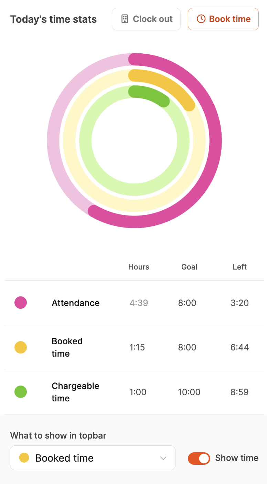Image resolution: width=267 pixels, height=484 pixels.
Task: Click the pink Attendance dot
Action: tap(21, 303)
